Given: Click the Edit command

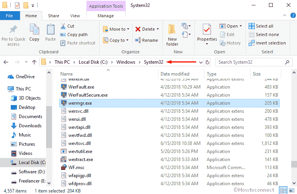Looking at the screenshot, I should pos(227,35).
